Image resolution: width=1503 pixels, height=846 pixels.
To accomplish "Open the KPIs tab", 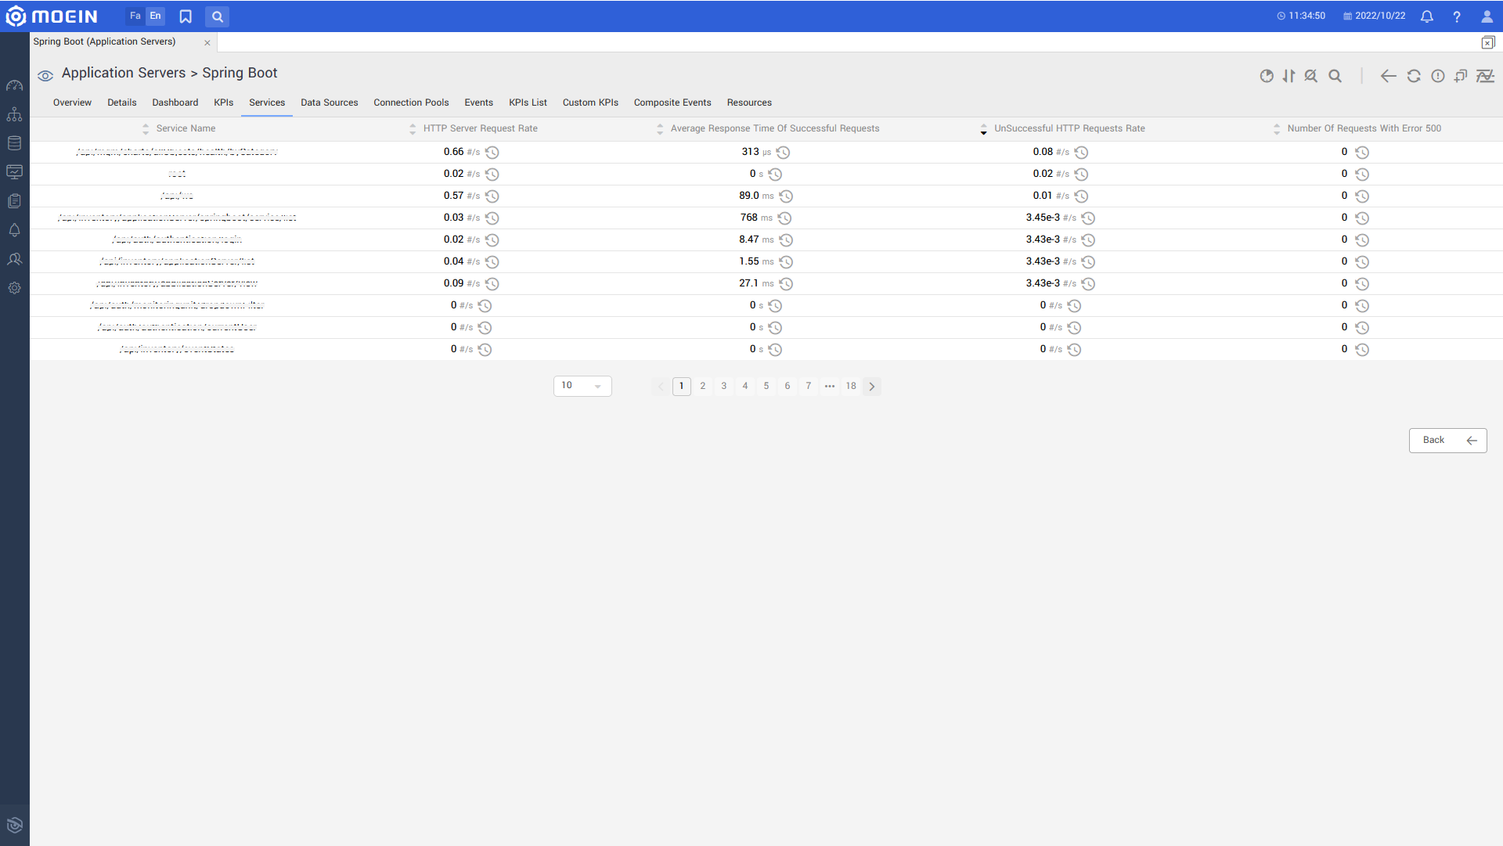I will pyautogui.click(x=224, y=103).
